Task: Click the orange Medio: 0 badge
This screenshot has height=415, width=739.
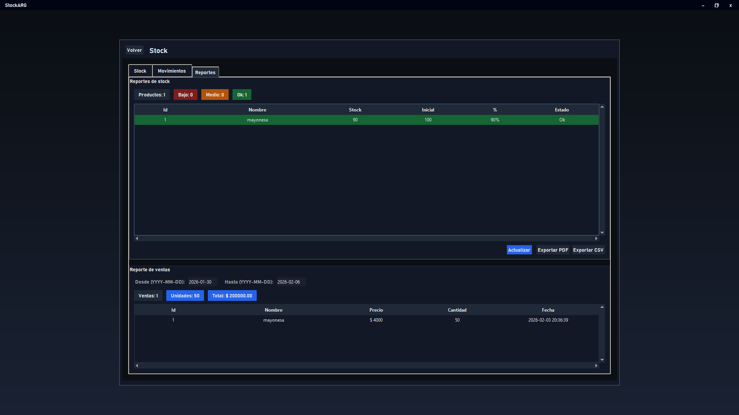Action: [215, 95]
